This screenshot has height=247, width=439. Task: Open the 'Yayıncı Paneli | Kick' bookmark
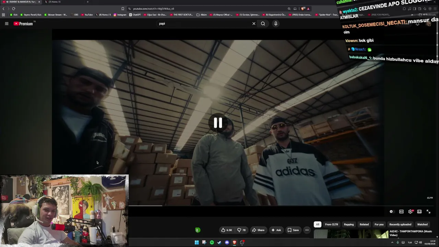(31, 15)
